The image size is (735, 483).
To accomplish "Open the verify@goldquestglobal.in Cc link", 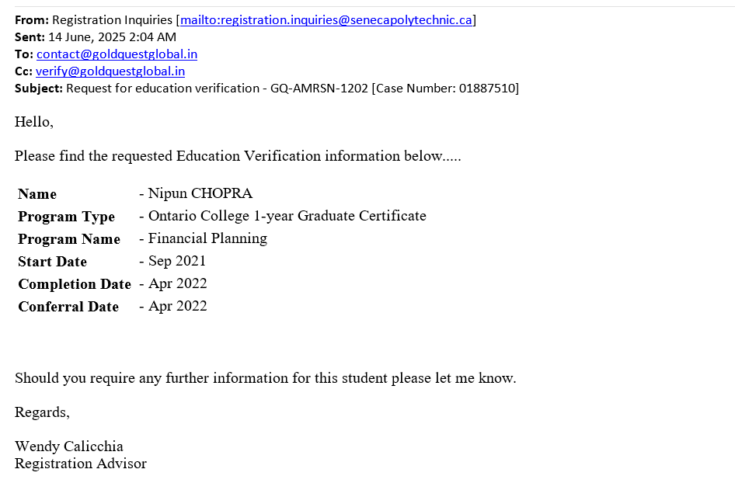I will [x=110, y=71].
